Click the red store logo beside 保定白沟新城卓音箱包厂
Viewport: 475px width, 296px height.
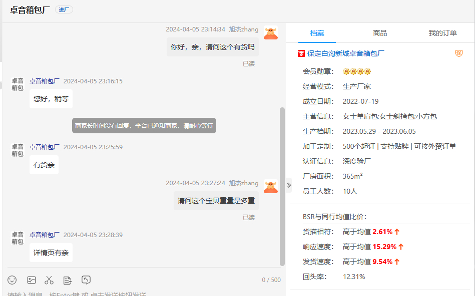[x=301, y=53]
